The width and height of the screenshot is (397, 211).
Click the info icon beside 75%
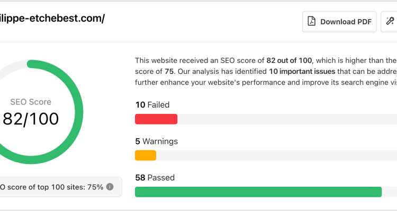coord(110,187)
